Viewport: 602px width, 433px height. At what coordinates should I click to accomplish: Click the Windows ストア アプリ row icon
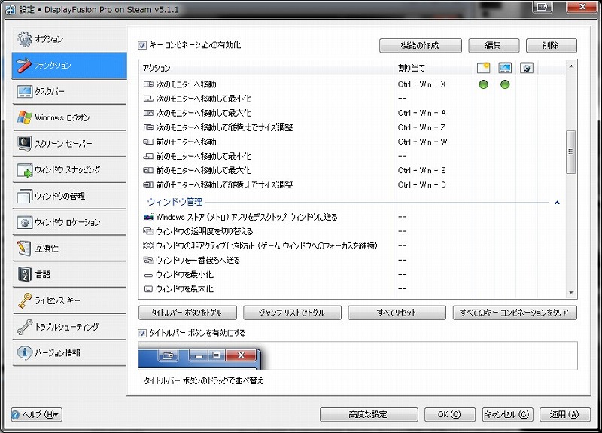pyautogui.click(x=148, y=217)
